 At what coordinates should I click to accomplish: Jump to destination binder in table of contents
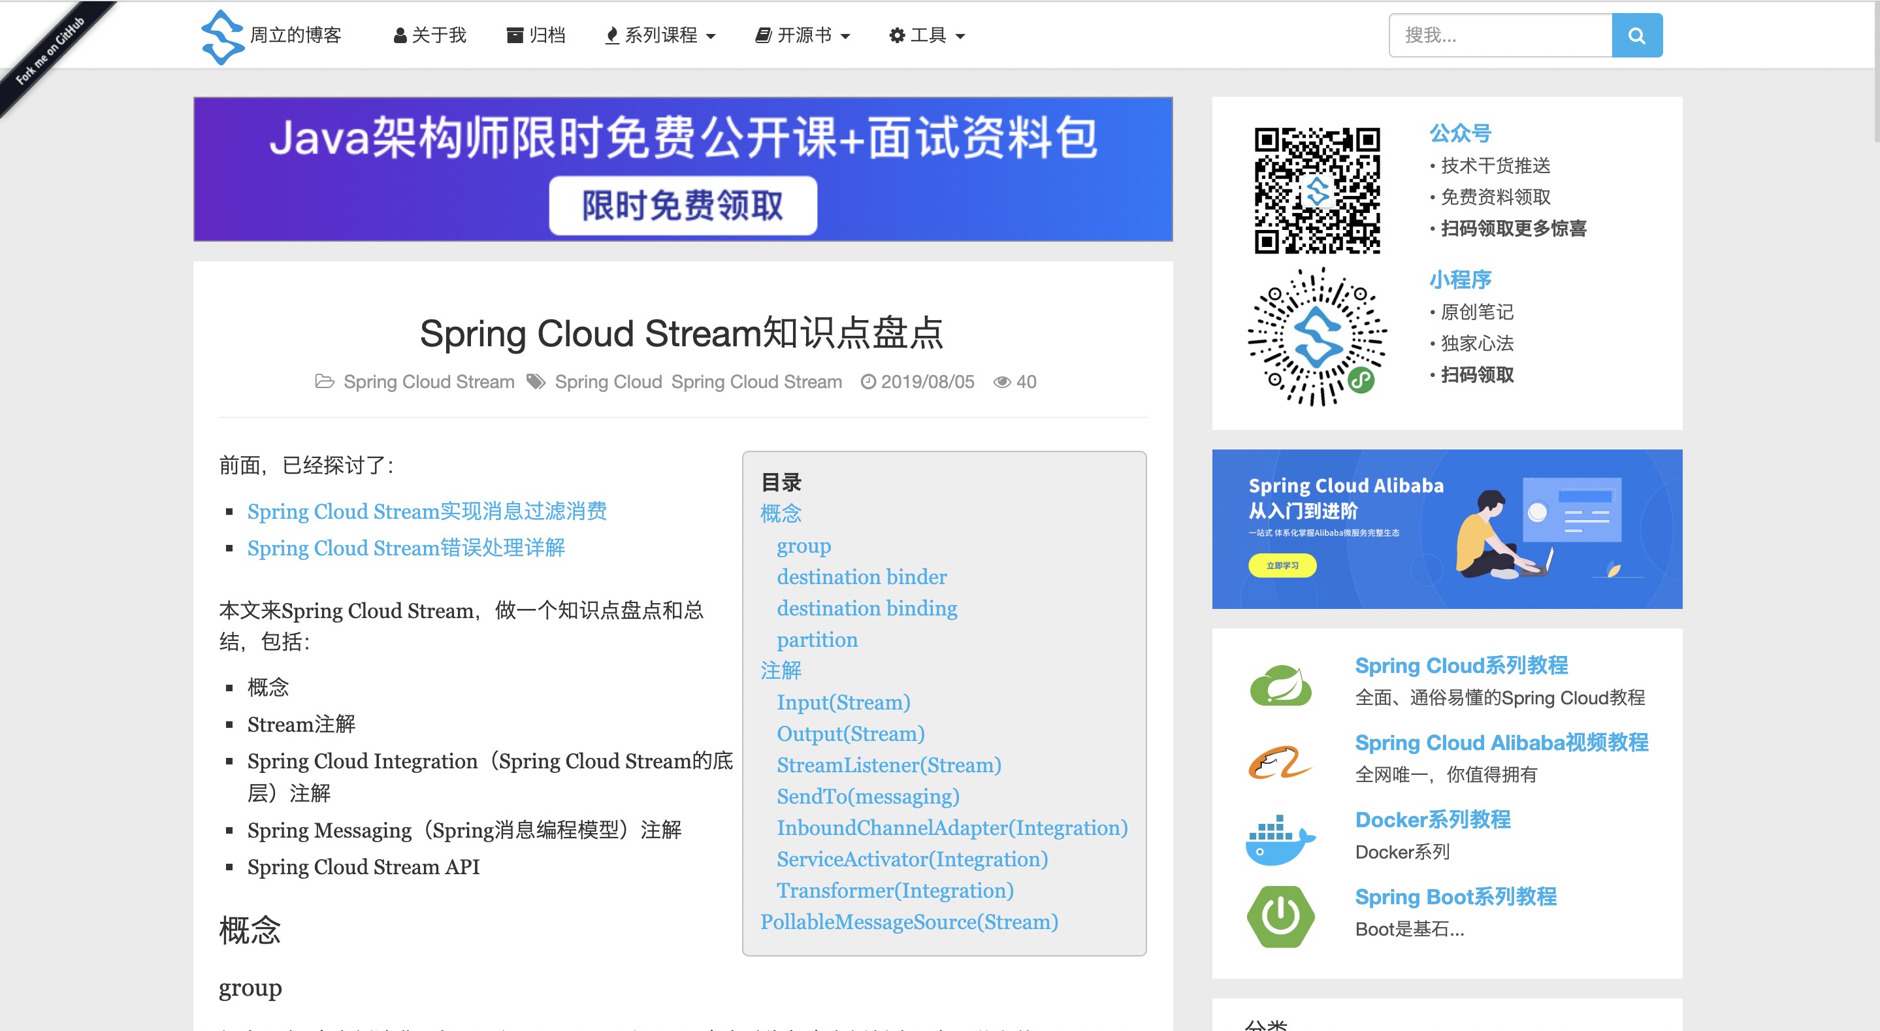(861, 577)
